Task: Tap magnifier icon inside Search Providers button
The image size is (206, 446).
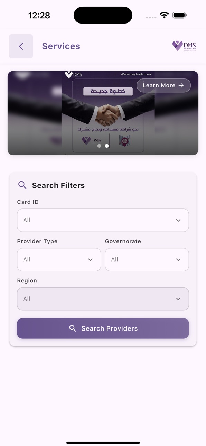Action: (x=73, y=328)
